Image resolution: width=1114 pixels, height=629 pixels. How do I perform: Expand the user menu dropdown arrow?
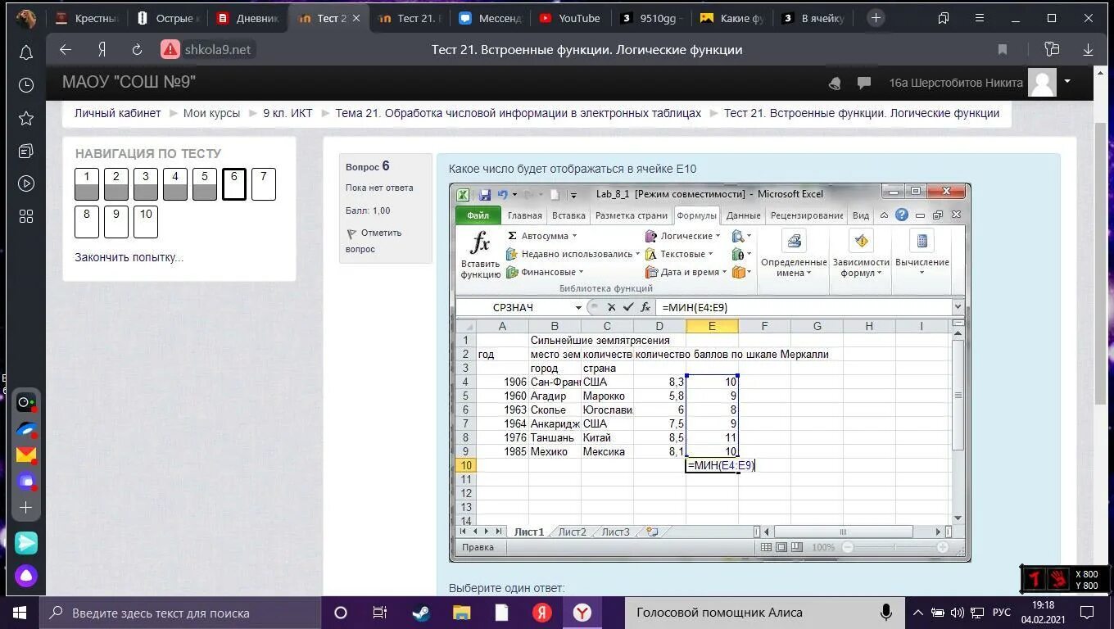click(x=1067, y=81)
